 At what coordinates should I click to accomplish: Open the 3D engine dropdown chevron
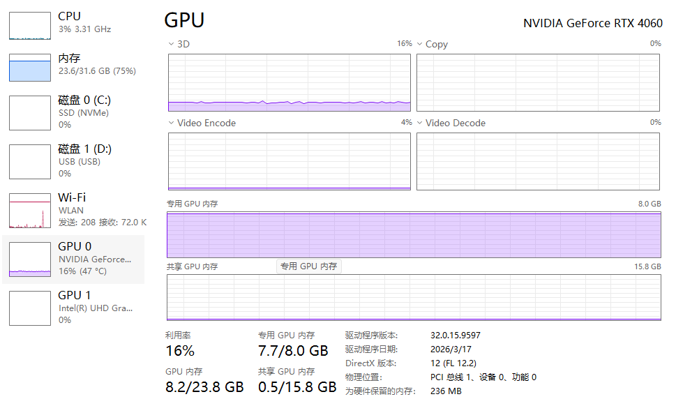(x=171, y=44)
